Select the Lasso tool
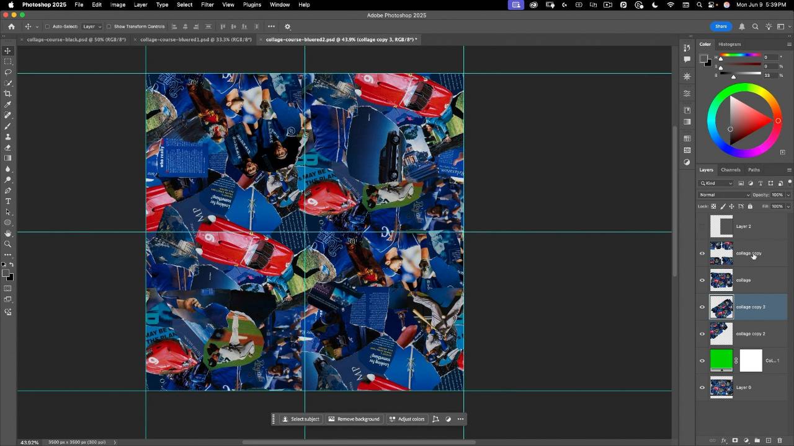The height and width of the screenshot is (446, 794). [x=8, y=72]
